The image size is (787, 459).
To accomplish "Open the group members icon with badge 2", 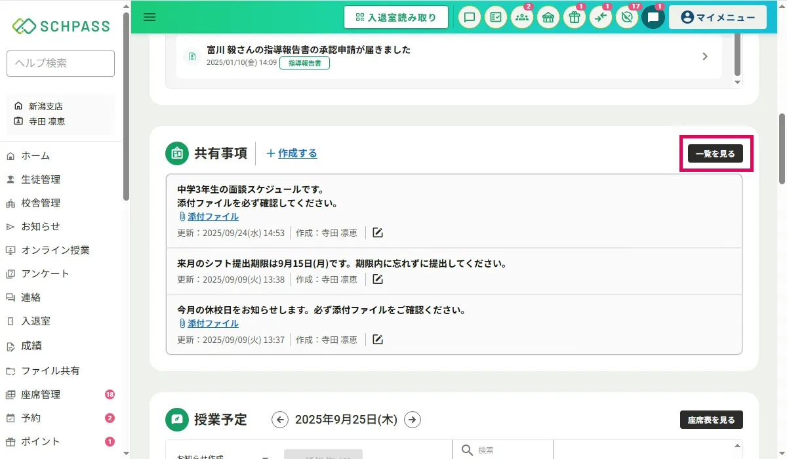I will pos(521,18).
